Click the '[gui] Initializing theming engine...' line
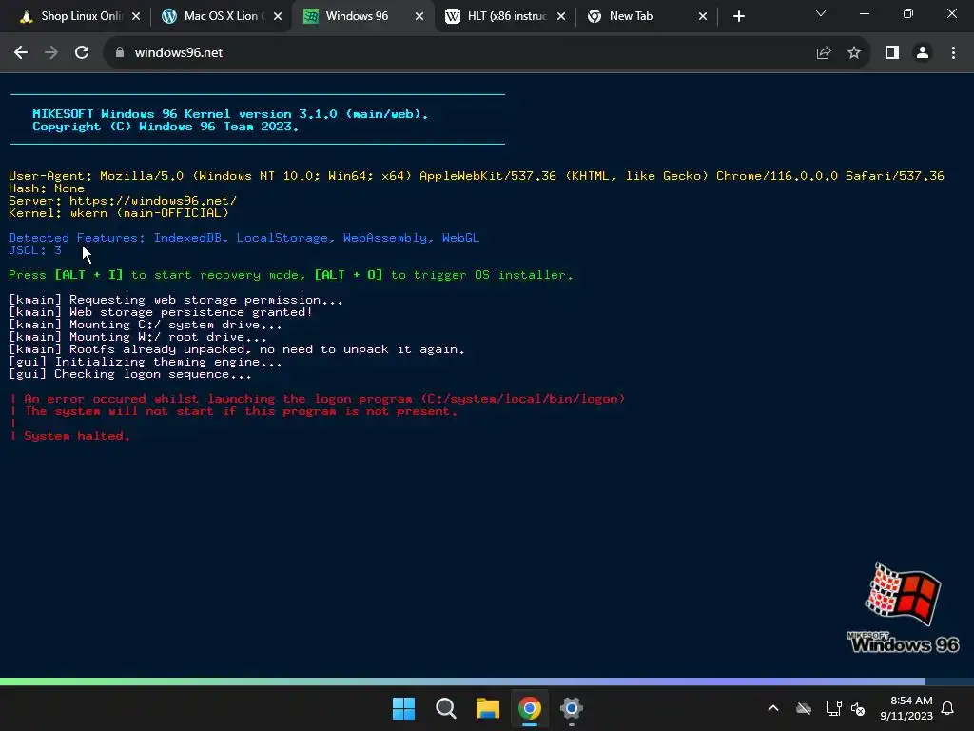This screenshot has height=731, width=974. point(145,362)
